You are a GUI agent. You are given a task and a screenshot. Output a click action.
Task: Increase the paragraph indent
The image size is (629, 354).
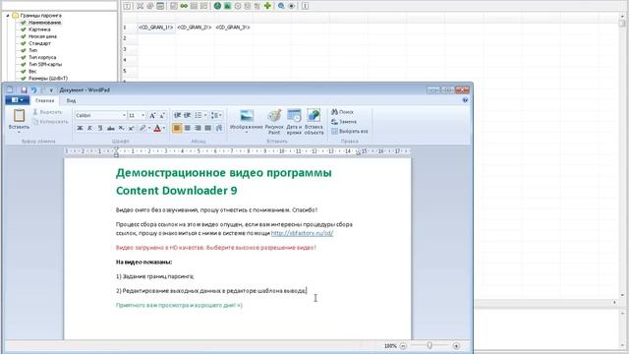coord(187,115)
